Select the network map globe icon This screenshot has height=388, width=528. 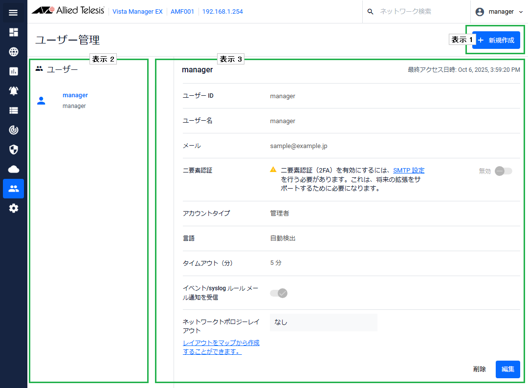tap(13, 52)
